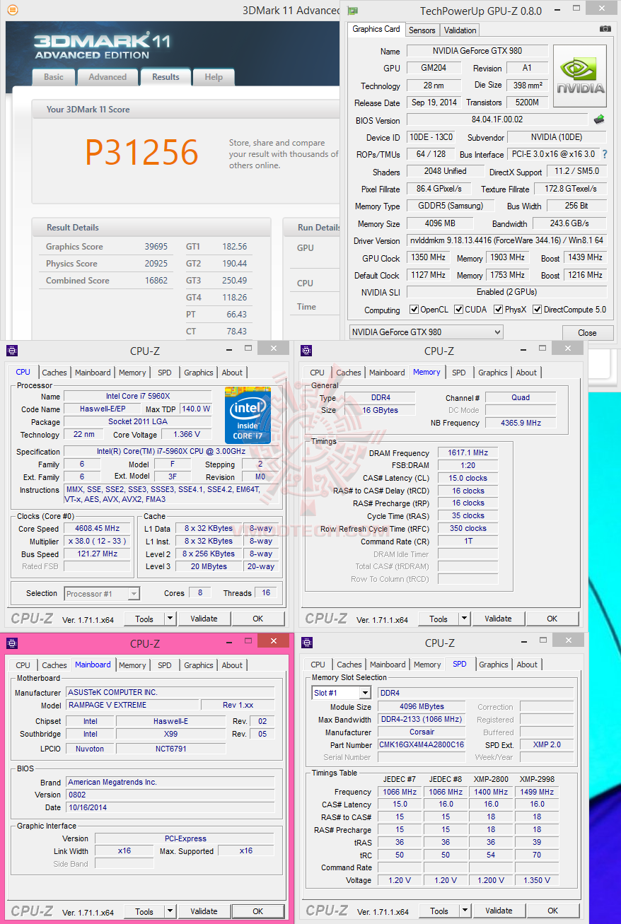The height and width of the screenshot is (924, 621).
Task: Click OK in the CPU-Z SPD window
Action: point(553,911)
